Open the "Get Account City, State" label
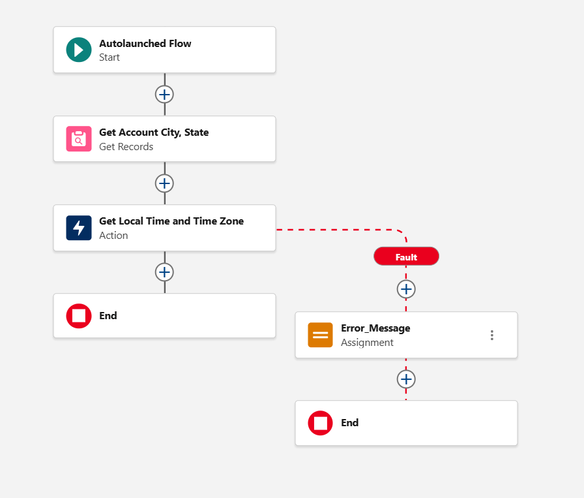Viewport: 584px width, 498px height. pyautogui.click(x=154, y=132)
